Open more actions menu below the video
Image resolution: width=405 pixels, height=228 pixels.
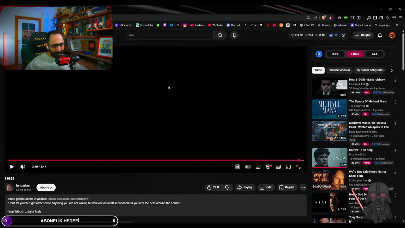303,187
